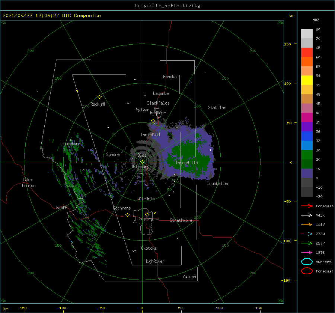Screen dimensions: 335x313
Task: Select the RockyMH label
Action: pyautogui.click(x=98, y=104)
